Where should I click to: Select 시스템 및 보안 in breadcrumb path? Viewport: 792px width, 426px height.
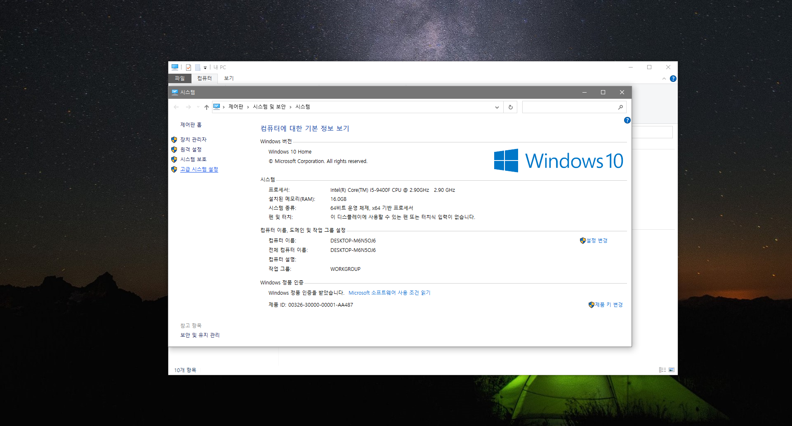point(269,107)
